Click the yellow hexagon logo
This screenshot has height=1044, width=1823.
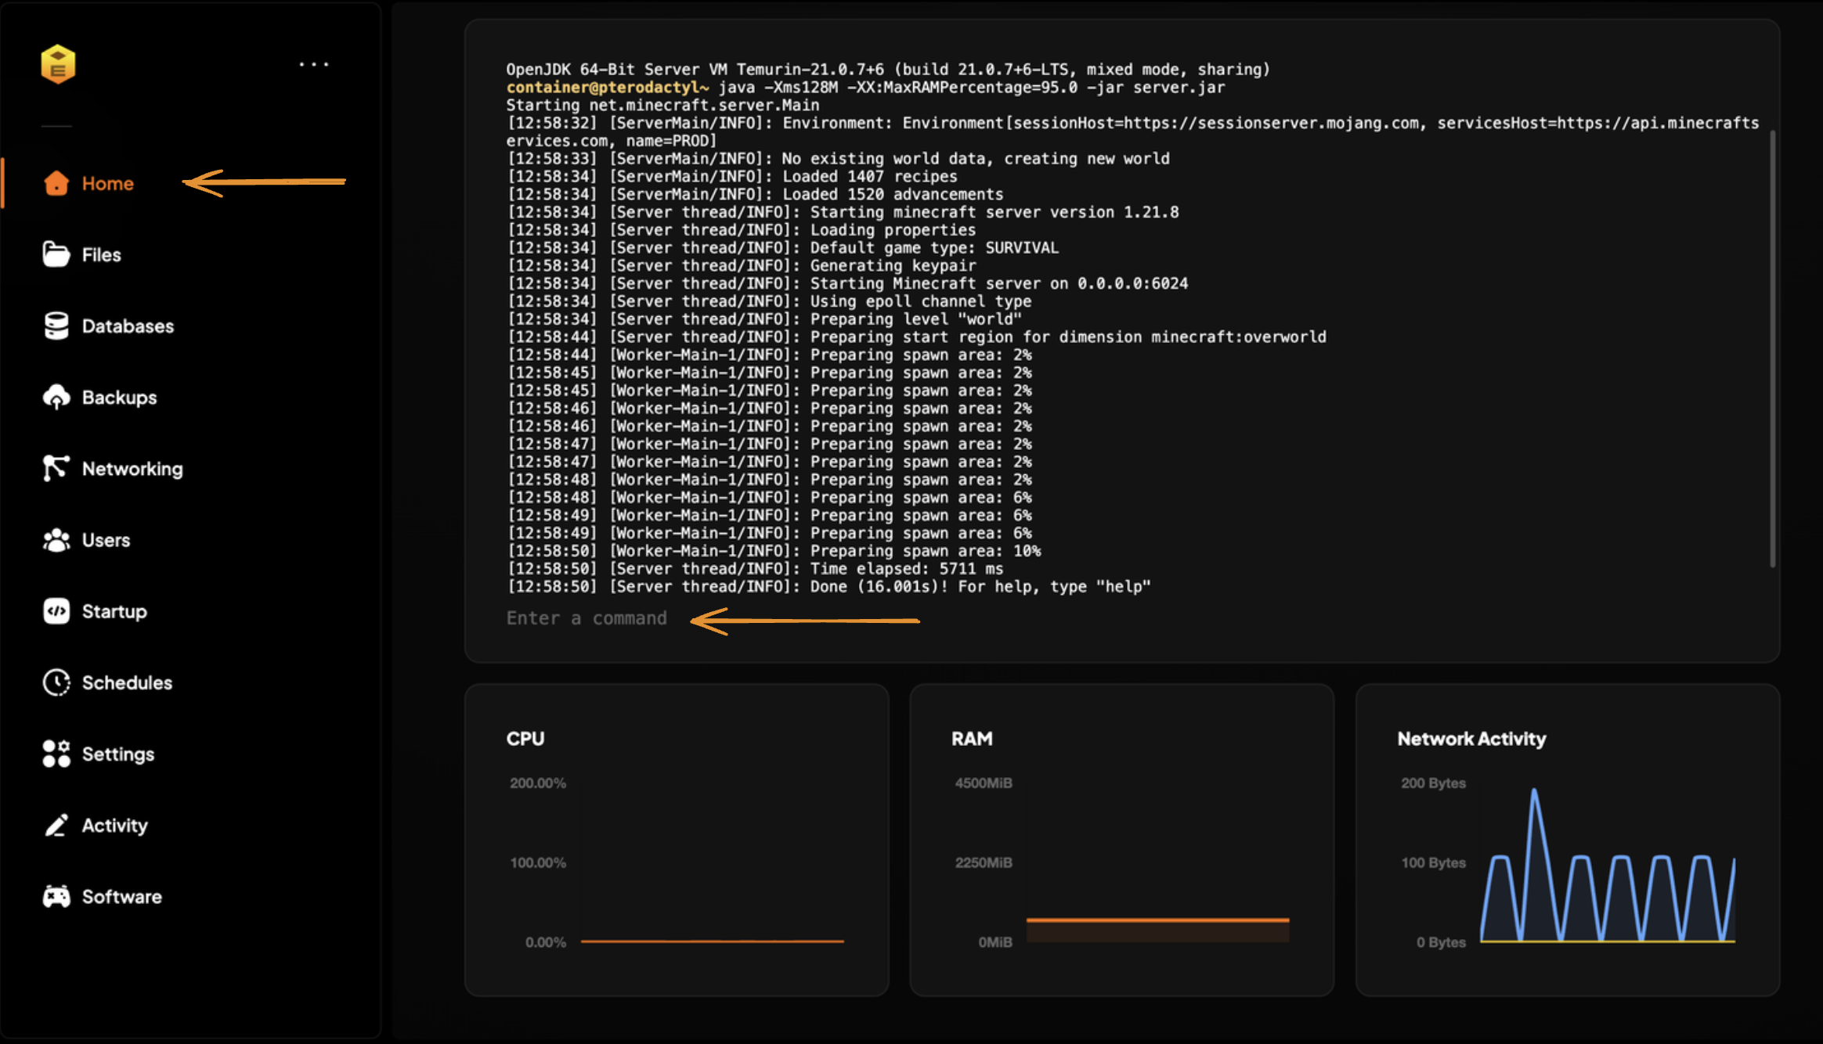(58, 64)
